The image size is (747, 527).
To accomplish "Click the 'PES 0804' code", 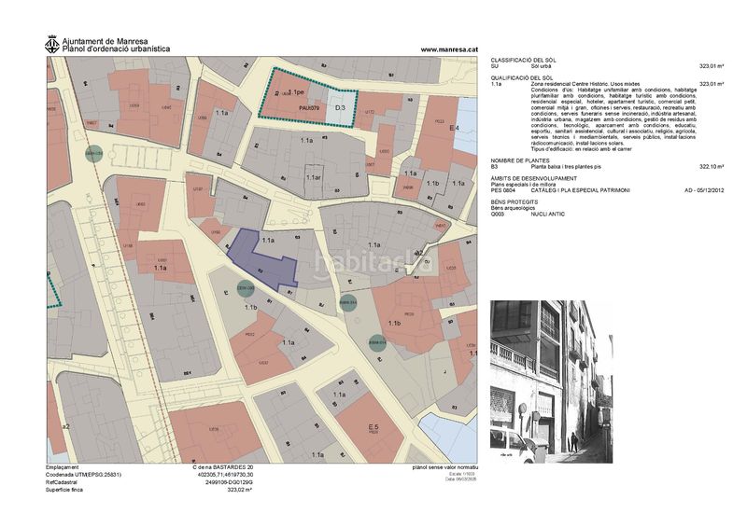I will coord(502,190).
